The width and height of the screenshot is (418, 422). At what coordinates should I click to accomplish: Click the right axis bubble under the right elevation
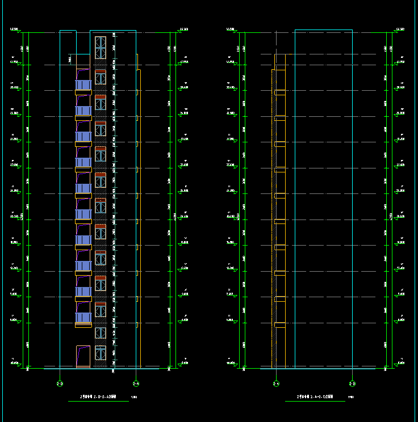tap(352, 384)
